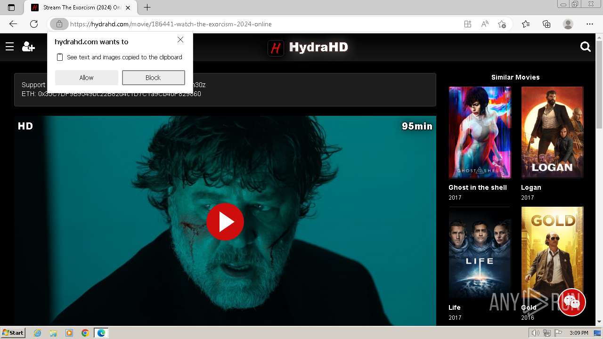Open the Favorites list

pos(526,24)
